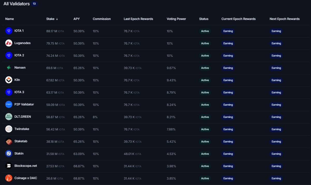The height and width of the screenshot is (185, 311).
Task: Open the Twinstake validator name link
Action: pos(22,129)
